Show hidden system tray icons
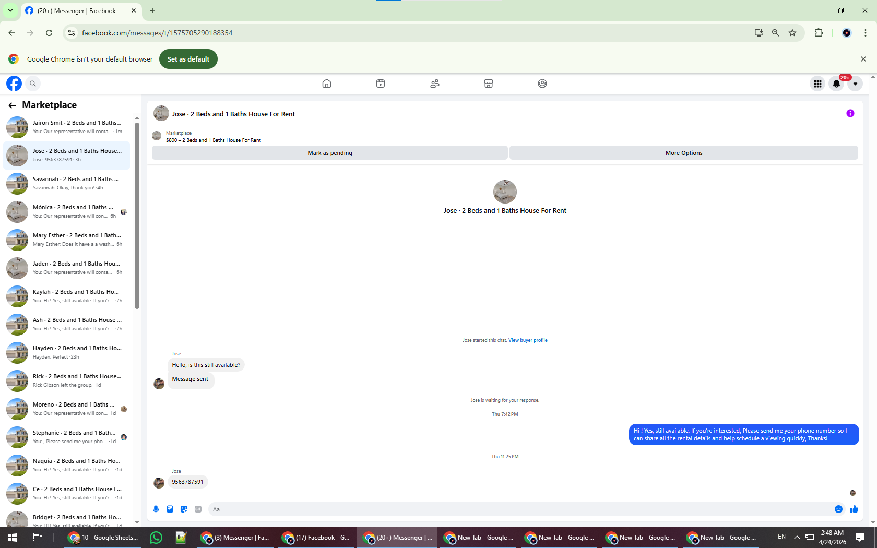The width and height of the screenshot is (877, 548). pos(797,538)
